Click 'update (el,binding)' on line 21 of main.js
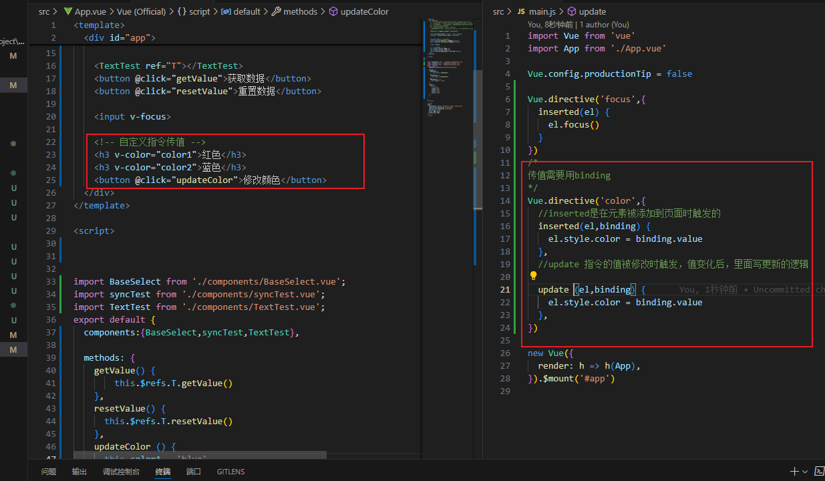Screen dimensions: 825x481 [x=587, y=289]
